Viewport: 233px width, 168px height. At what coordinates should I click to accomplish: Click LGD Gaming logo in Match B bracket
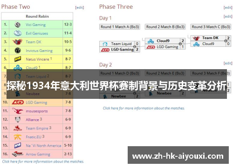(x=151, y=47)
